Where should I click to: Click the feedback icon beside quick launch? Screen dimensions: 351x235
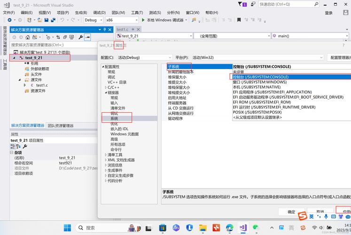[x=253, y=4]
